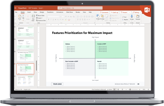Click the increase indent icon
This screenshot has width=164, height=106.
pos(87,17)
